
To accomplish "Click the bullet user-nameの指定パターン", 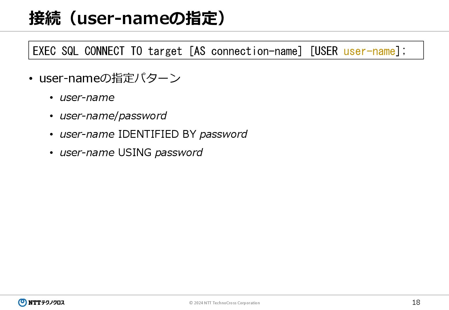I will [x=110, y=78].
